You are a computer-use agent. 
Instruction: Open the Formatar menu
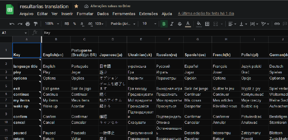(85, 14)
